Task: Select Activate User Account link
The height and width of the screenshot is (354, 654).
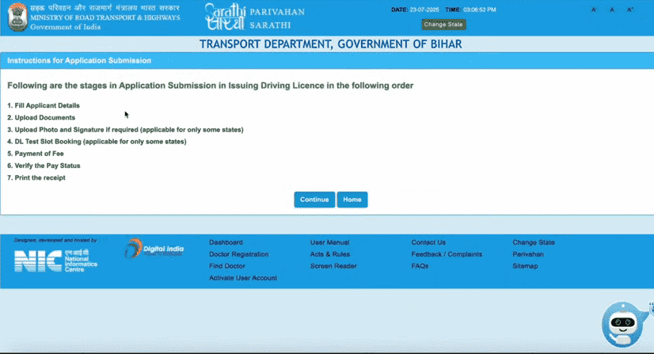Action: 243,278
